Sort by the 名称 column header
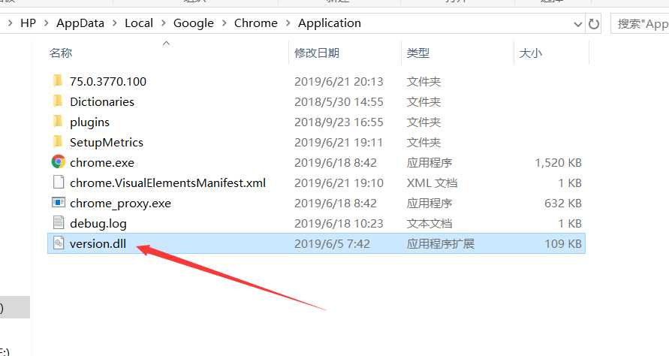Viewport: 669px width, 356px height. pos(61,53)
